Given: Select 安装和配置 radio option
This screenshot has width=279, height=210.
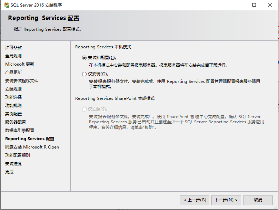Looking at the screenshot, I should tap(84, 57).
